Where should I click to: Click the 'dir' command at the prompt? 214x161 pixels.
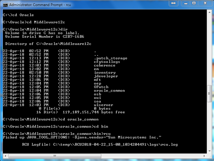click(64, 29)
